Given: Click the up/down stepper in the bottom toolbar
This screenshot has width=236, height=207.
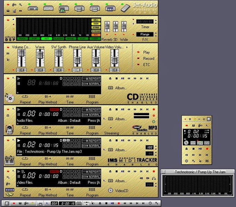Looking at the screenshot, I should [x=86, y=204].
